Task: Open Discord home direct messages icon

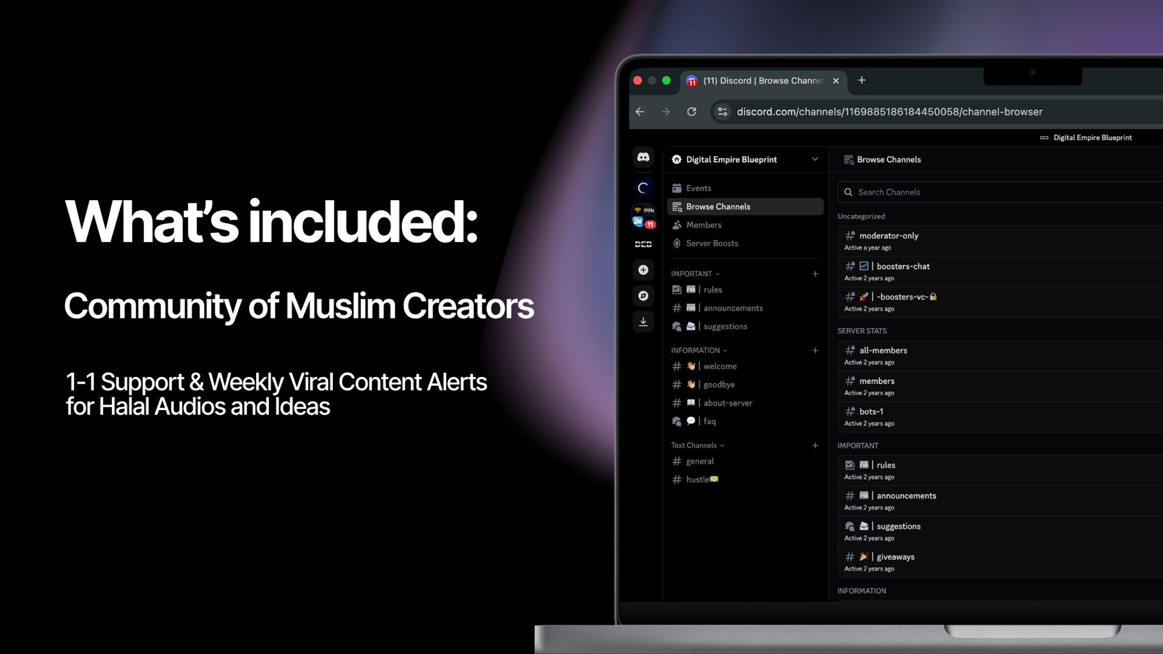Action: [x=643, y=157]
